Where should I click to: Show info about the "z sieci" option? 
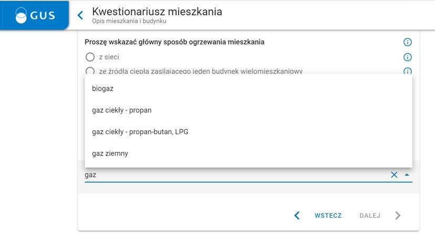[407, 57]
